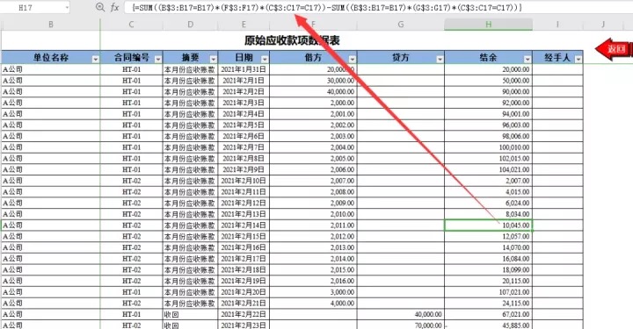
Task: Open the 摘要 filter dropdown
Action: point(213,59)
